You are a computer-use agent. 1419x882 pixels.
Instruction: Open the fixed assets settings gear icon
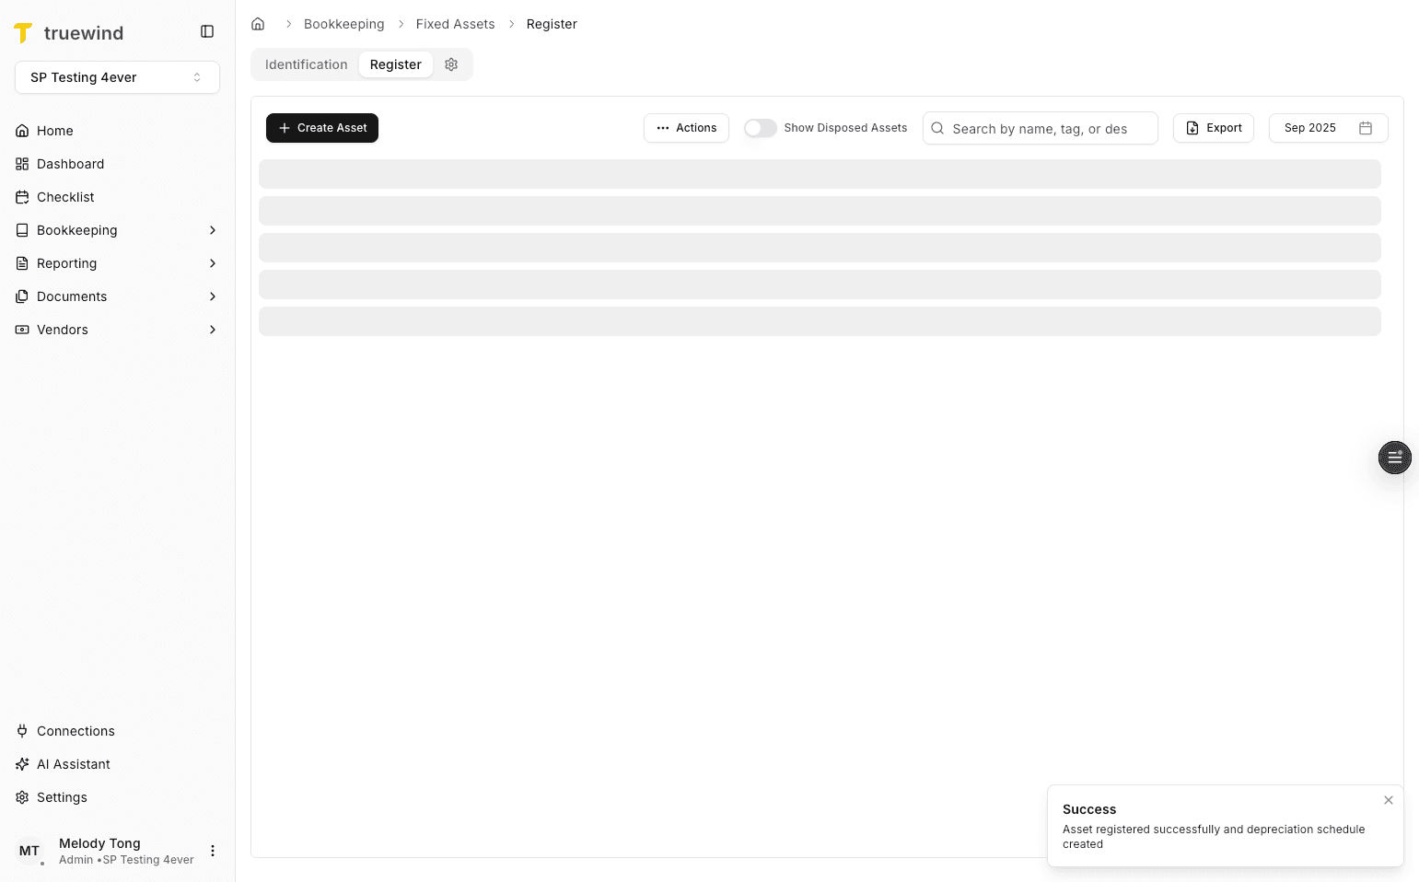tap(451, 64)
